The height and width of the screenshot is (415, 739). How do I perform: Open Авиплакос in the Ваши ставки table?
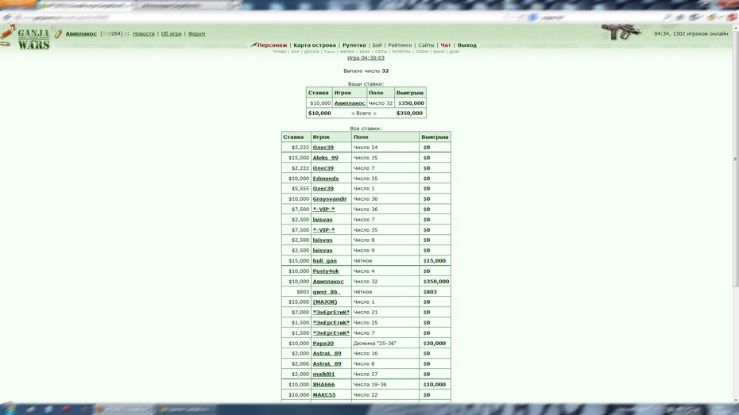(350, 103)
